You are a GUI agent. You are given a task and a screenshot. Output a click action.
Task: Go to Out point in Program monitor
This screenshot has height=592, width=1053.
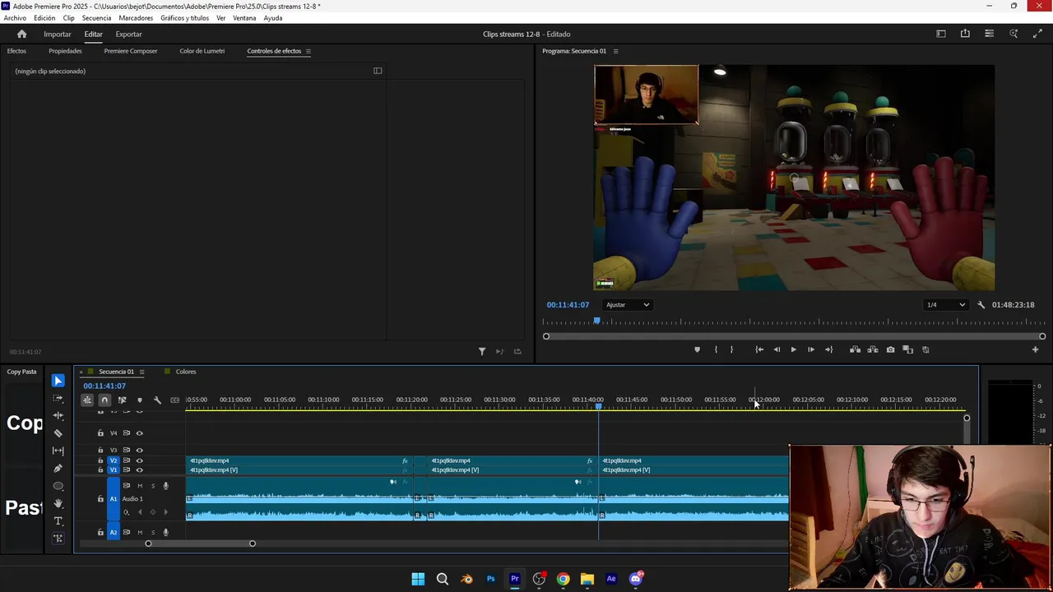click(828, 349)
